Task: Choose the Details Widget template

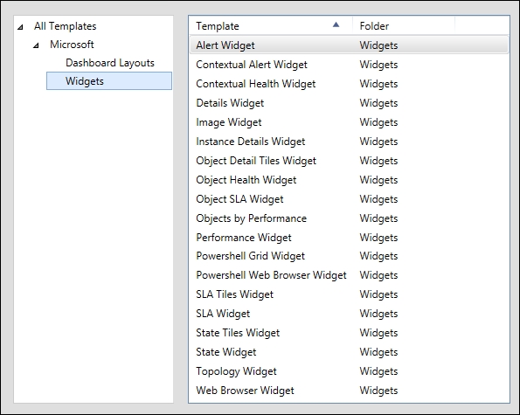Action: tap(349, 103)
